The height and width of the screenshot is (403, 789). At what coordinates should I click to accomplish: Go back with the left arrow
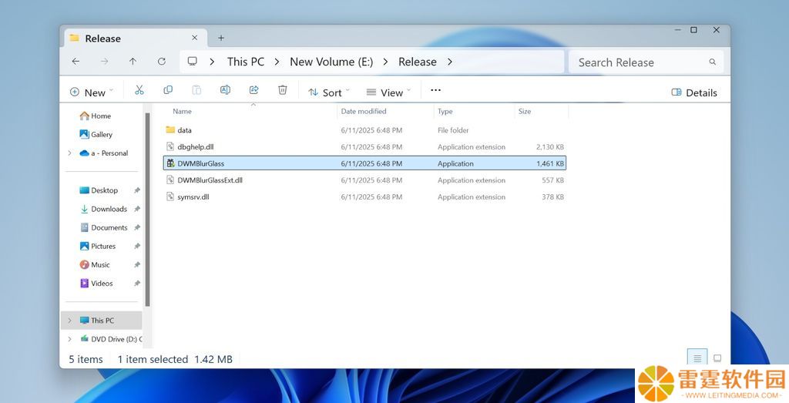point(76,62)
